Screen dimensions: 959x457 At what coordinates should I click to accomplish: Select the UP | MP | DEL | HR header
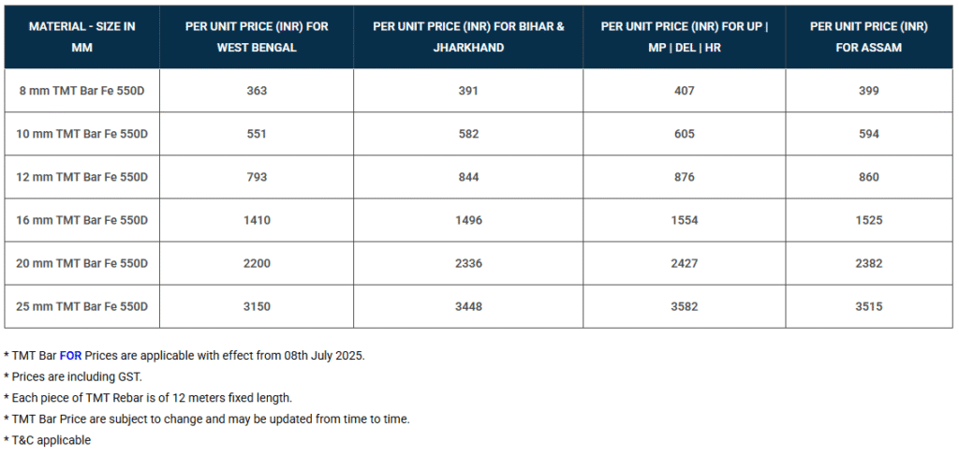(x=684, y=37)
